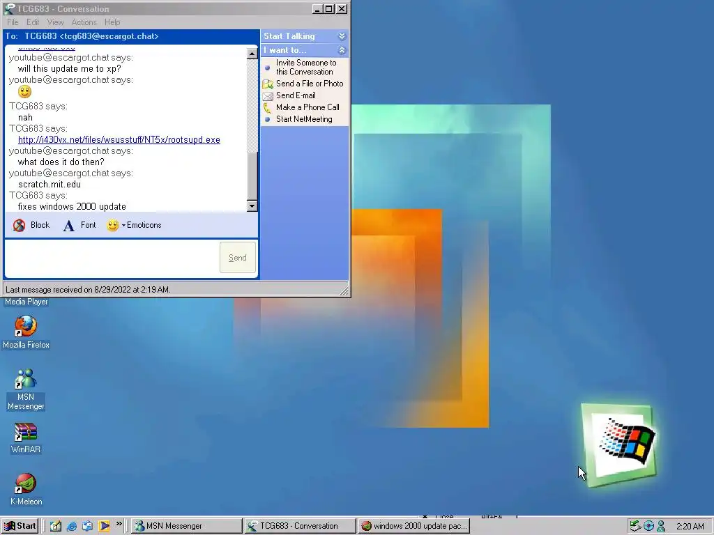714x535 pixels.
Task: Launch Internet Explorer from quick launch
Action: coord(72,526)
